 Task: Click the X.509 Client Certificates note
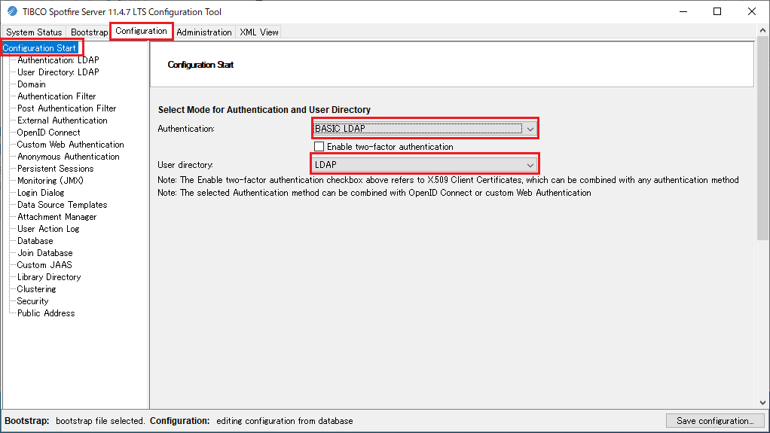click(448, 180)
